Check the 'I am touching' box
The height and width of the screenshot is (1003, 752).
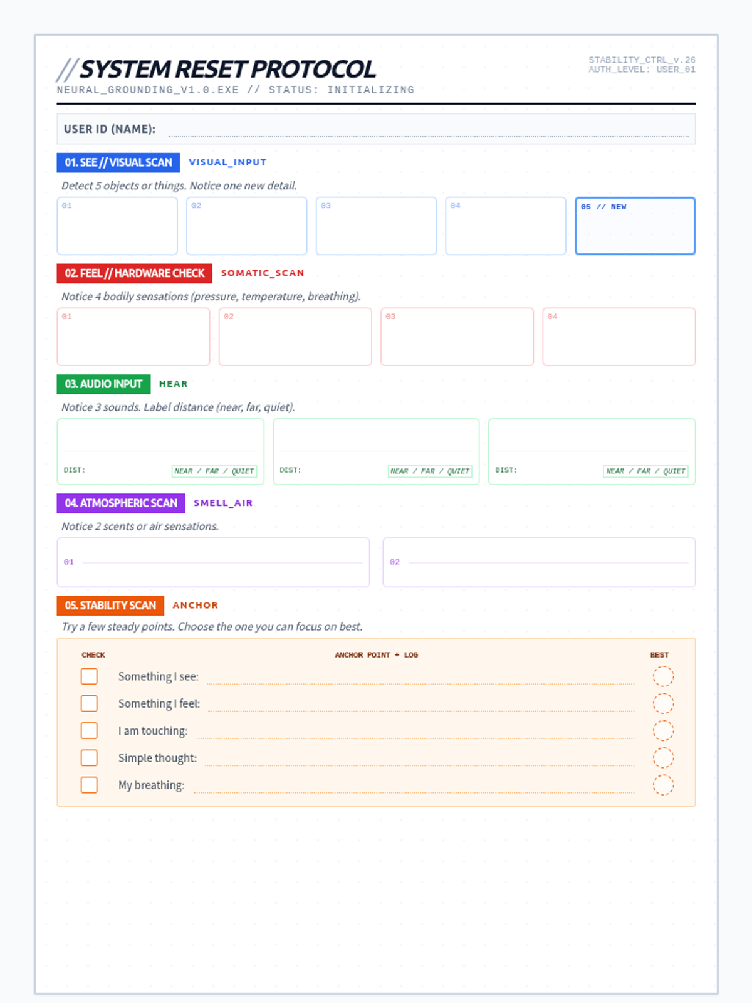(x=89, y=731)
